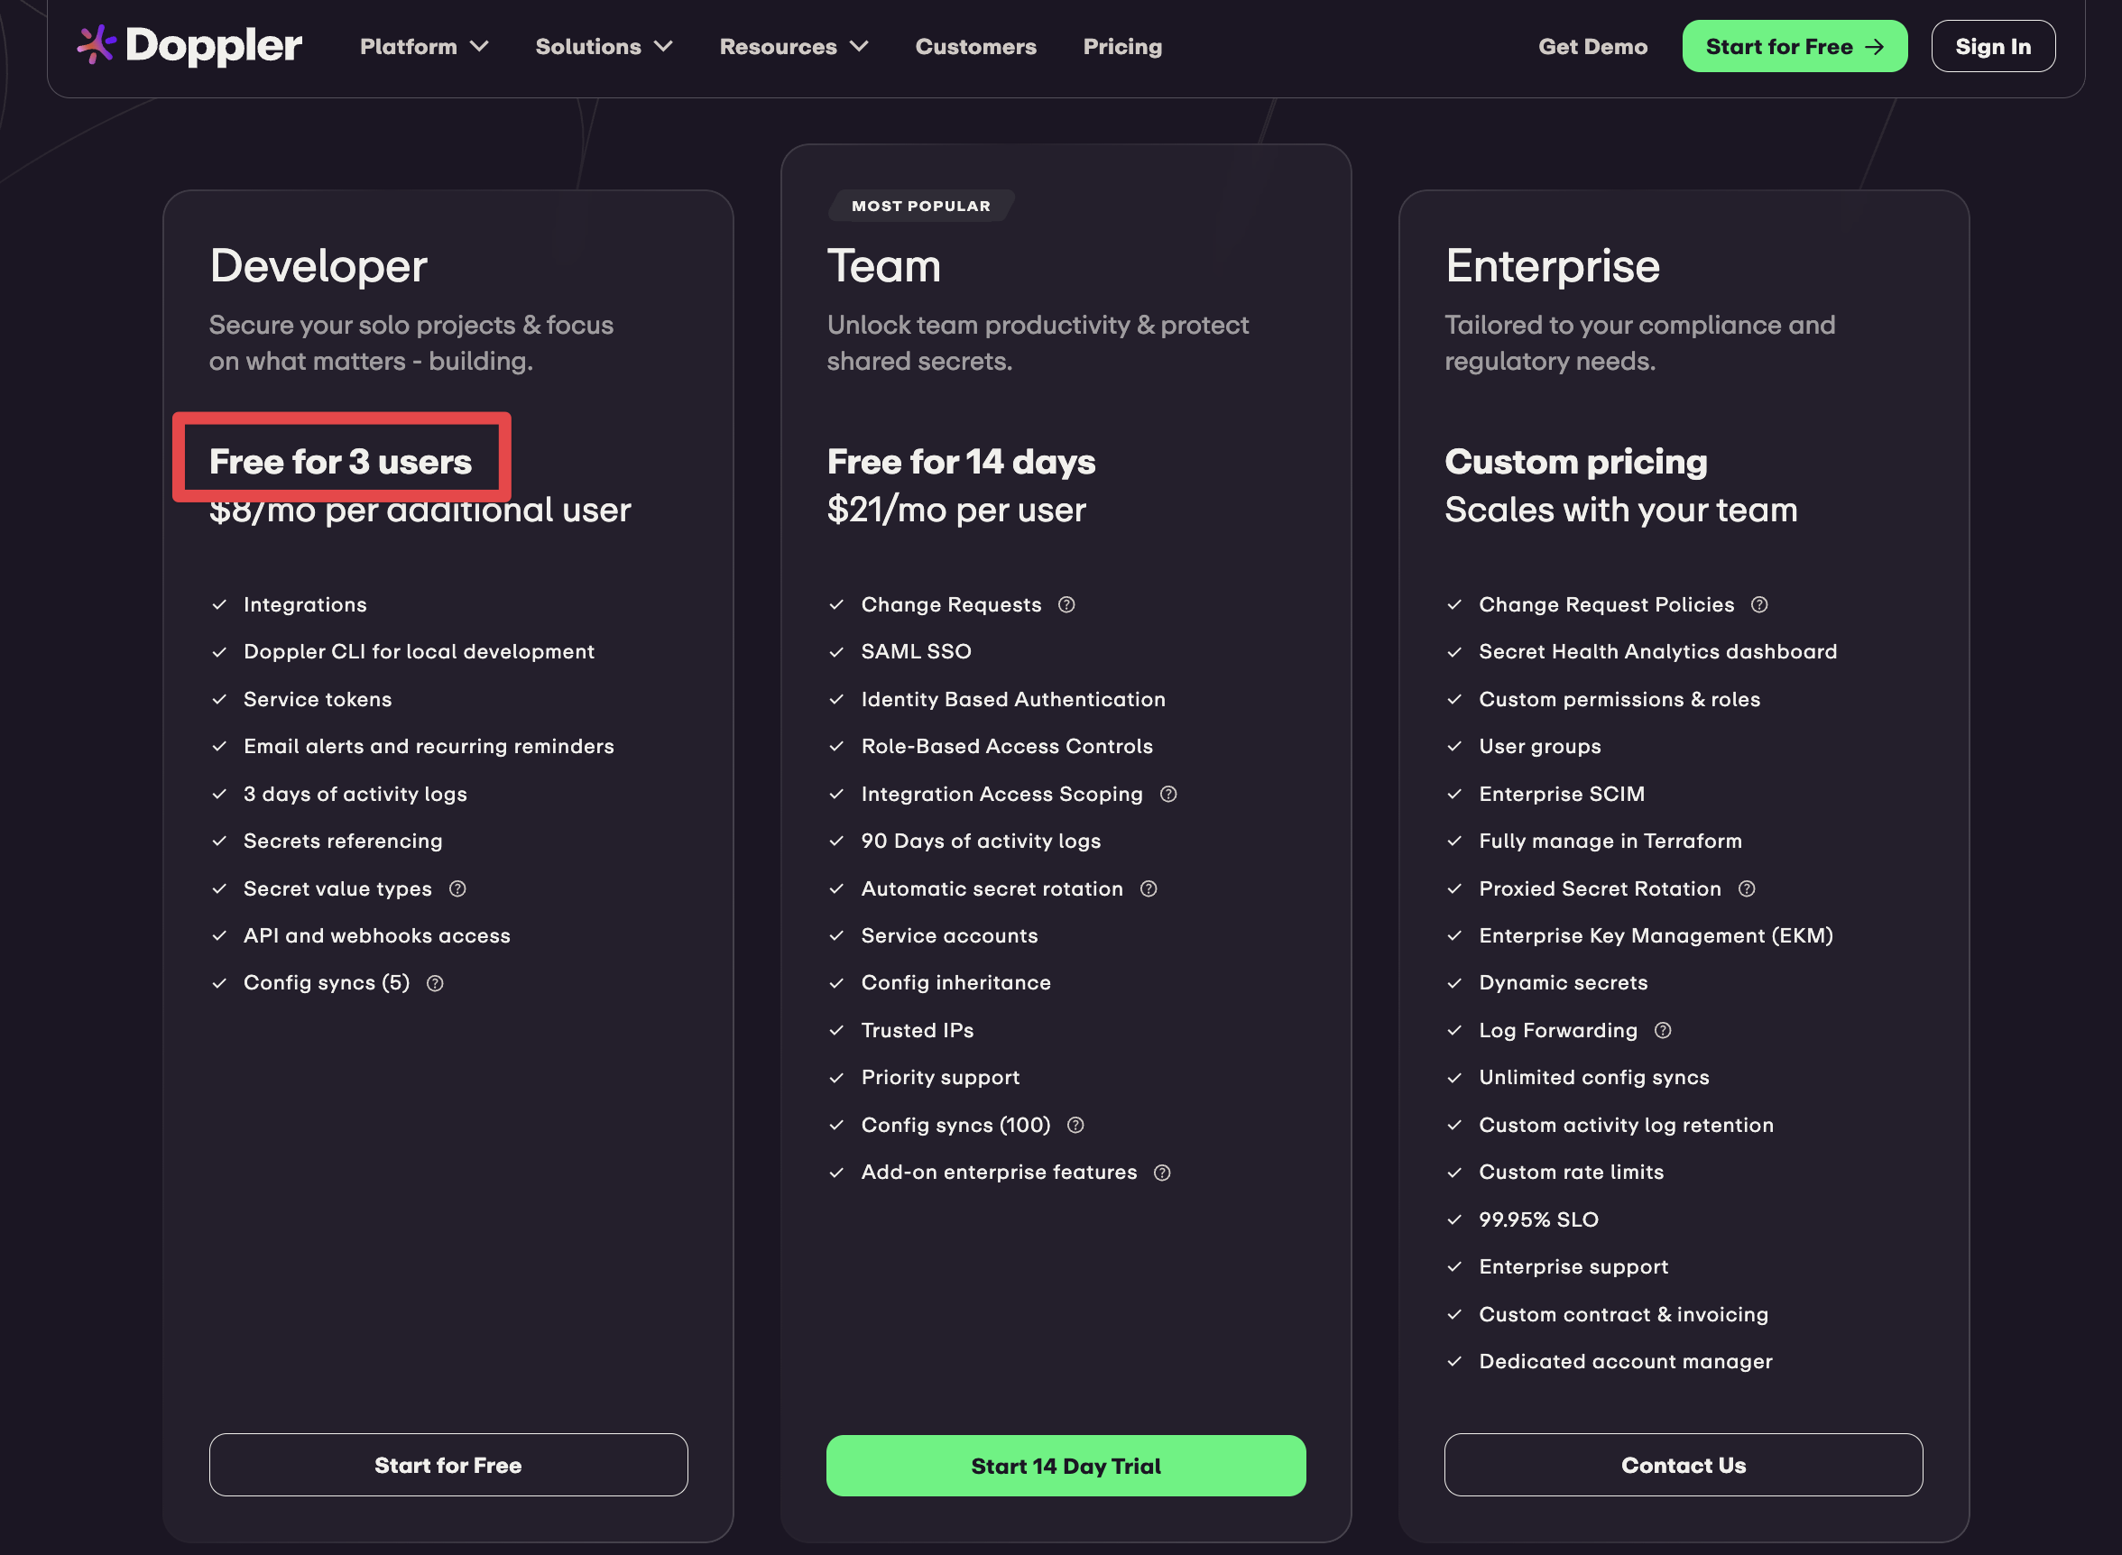This screenshot has width=2122, height=1555.
Task: Click "Identity Based Authentication"
Action: tap(1013, 699)
